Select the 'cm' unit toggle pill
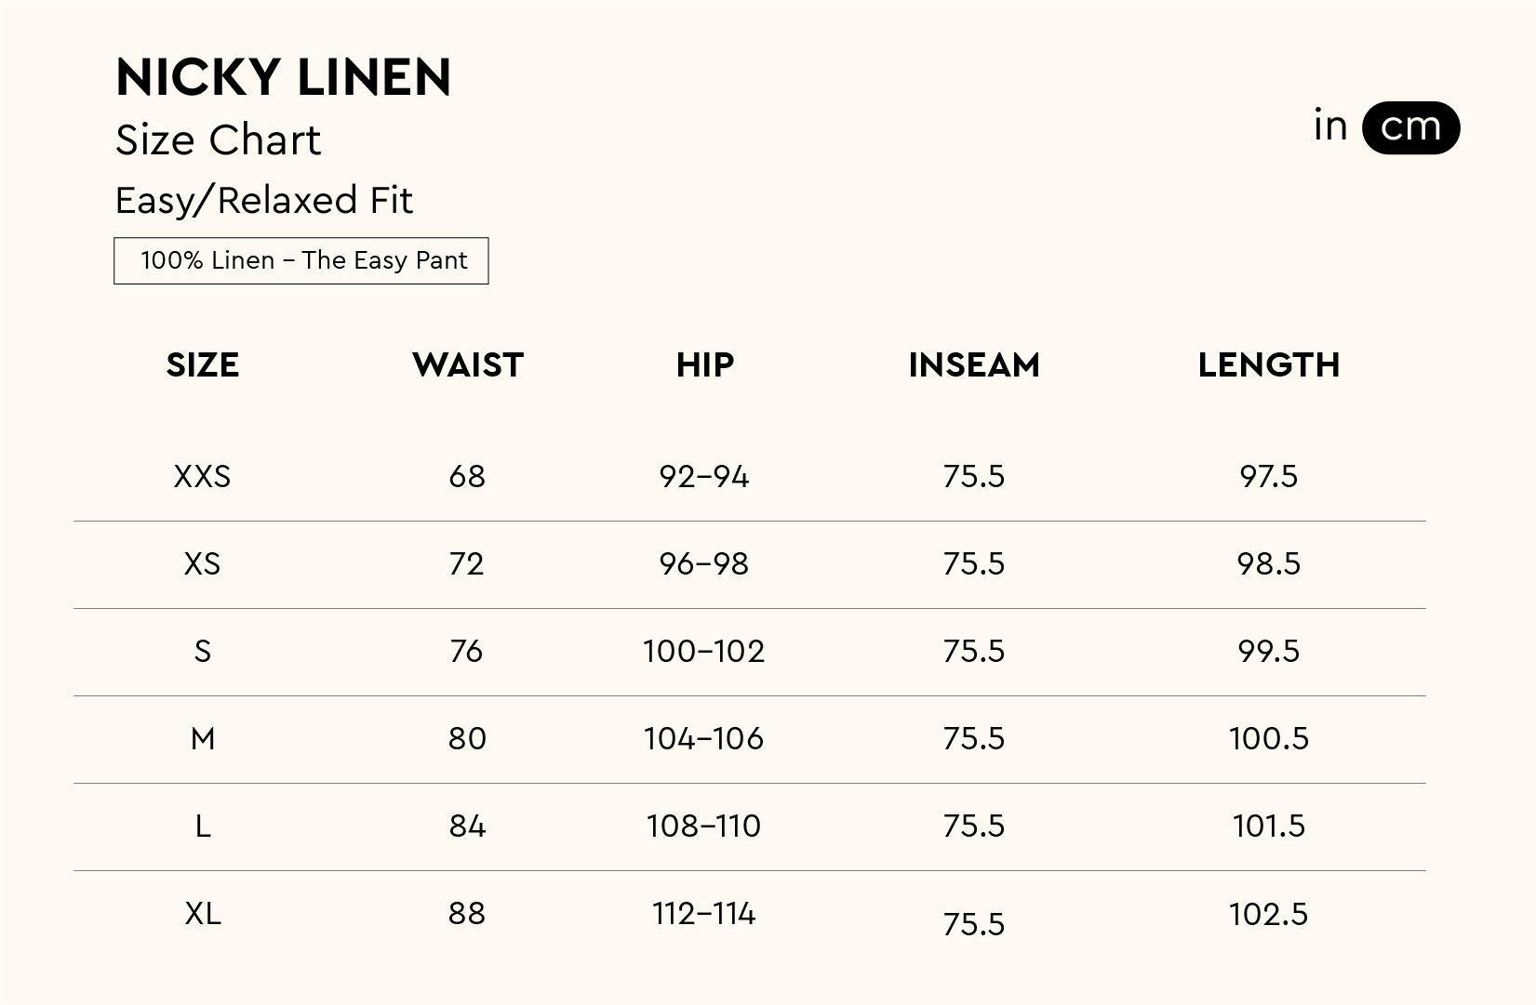Viewport: 1536px width, 1005px height. (x=1410, y=127)
